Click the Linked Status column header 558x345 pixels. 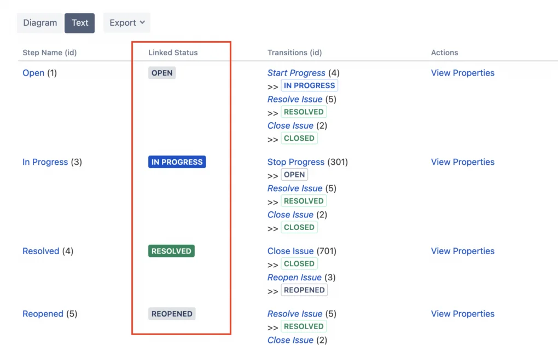(173, 53)
